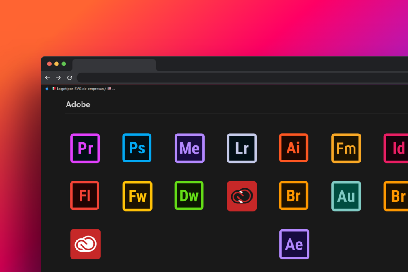Open the Fireworks (Fw) icon
Image resolution: width=408 pixels, height=272 pixels.
point(137,196)
